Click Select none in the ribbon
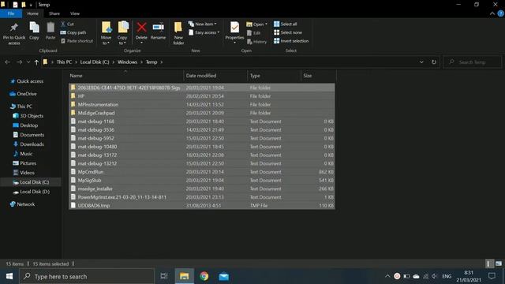This screenshot has height=284, width=505. point(288,32)
